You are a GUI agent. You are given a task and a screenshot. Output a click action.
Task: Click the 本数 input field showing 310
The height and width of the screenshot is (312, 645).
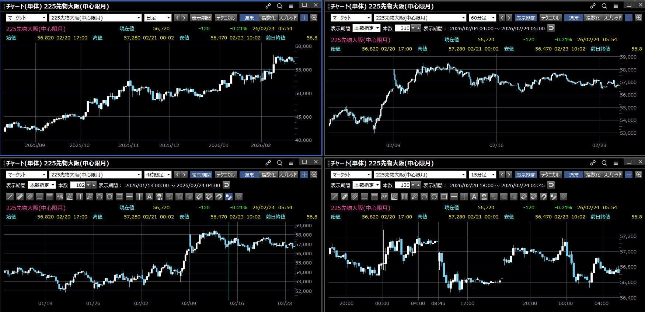(402, 28)
